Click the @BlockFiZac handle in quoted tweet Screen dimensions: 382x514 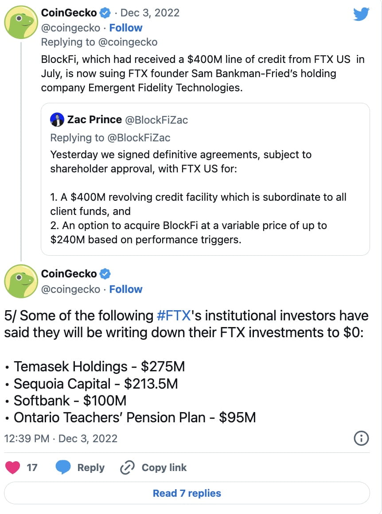156,120
